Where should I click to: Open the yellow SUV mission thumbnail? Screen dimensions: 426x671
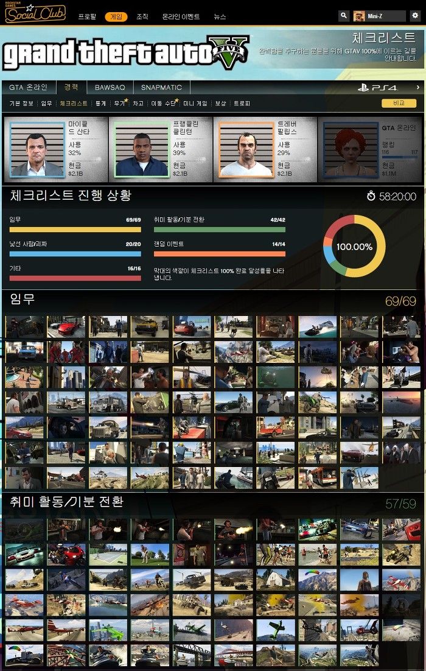tap(150, 327)
